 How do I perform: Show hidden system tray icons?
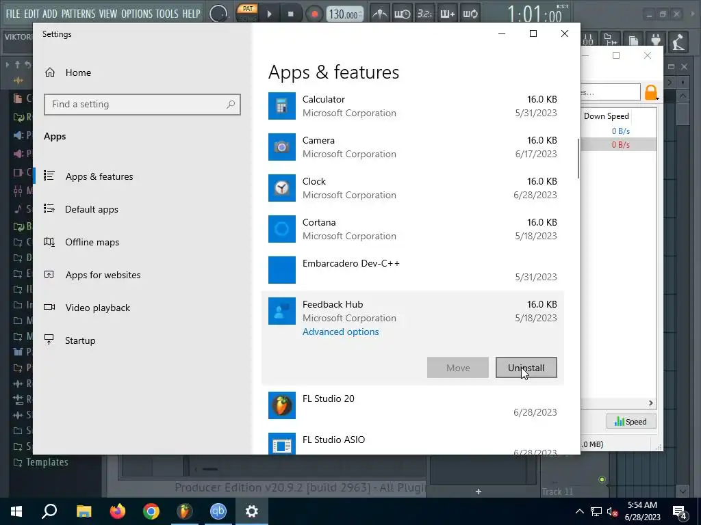click(x=579, y=511)
